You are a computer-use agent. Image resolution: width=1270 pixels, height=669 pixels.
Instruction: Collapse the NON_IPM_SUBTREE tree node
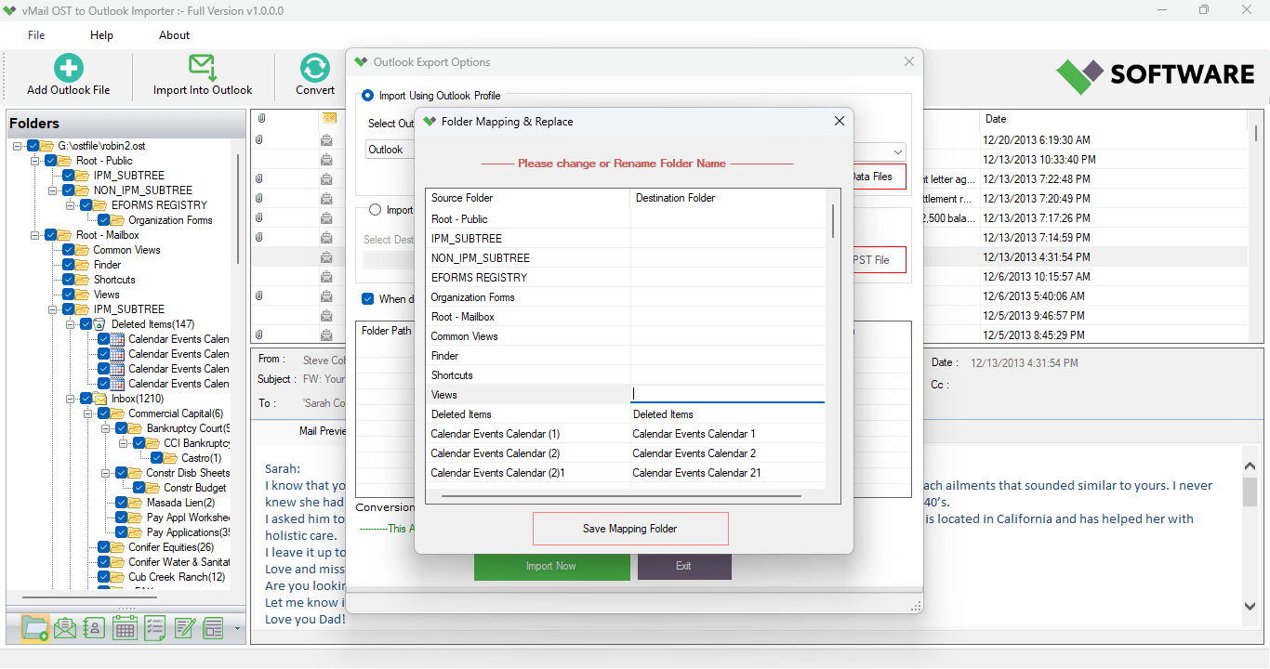(x=53, y=190)
